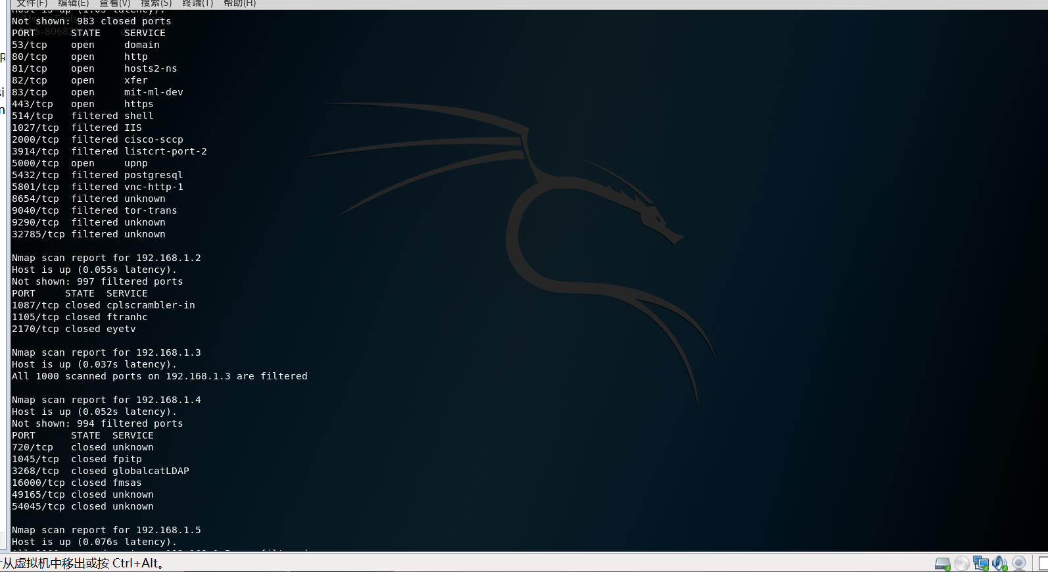Image resolution: width=1048 pixels, height=572 pixels.
Task: Click the '720/tcp closed unknown' row
Action: click(x=82, y=447)
